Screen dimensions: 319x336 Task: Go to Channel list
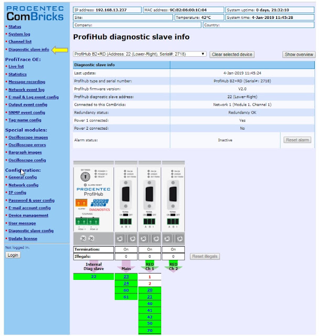pos(20,41)
